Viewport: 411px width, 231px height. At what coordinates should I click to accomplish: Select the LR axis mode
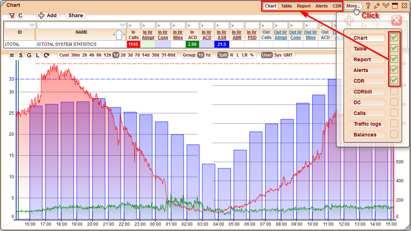tap(245, 55)
